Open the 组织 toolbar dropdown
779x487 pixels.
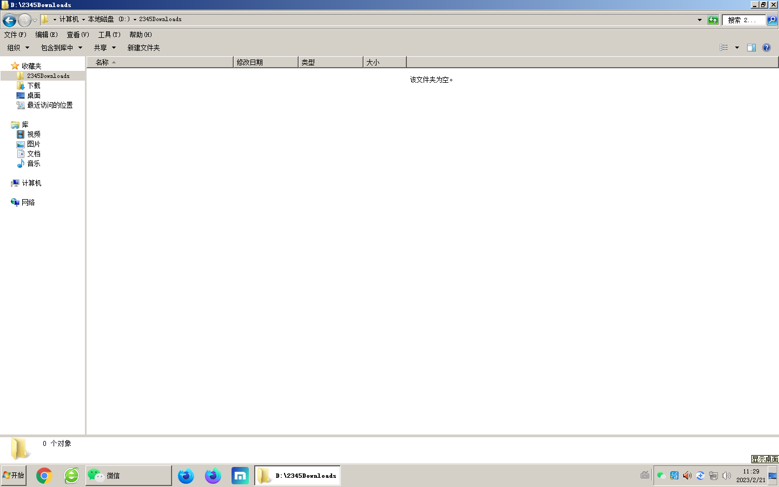18,48
